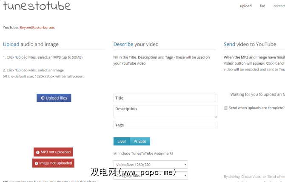Enable Send when uploads are complete checkbox
Viewport: 285px width, 182px height.
pyautogui.click(x=225, y=108)
